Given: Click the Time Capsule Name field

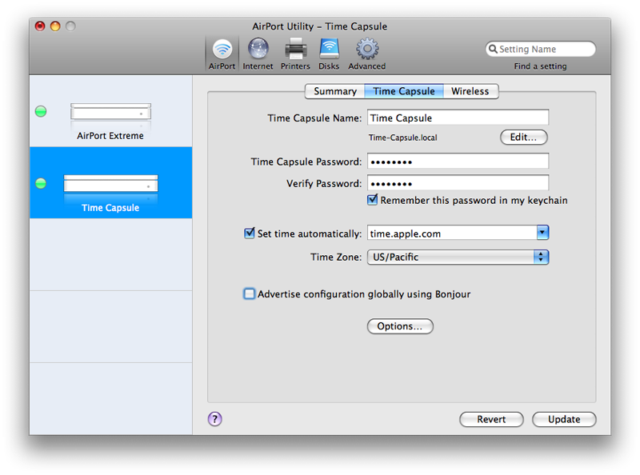Looking at the screenshot, I should point(458,118).
